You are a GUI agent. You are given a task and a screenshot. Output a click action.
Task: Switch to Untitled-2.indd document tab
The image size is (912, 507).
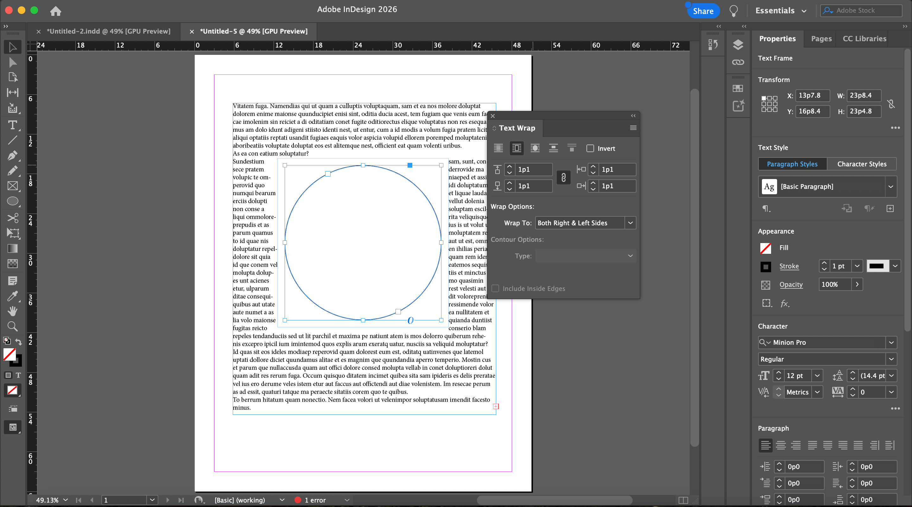pos(108,31)
